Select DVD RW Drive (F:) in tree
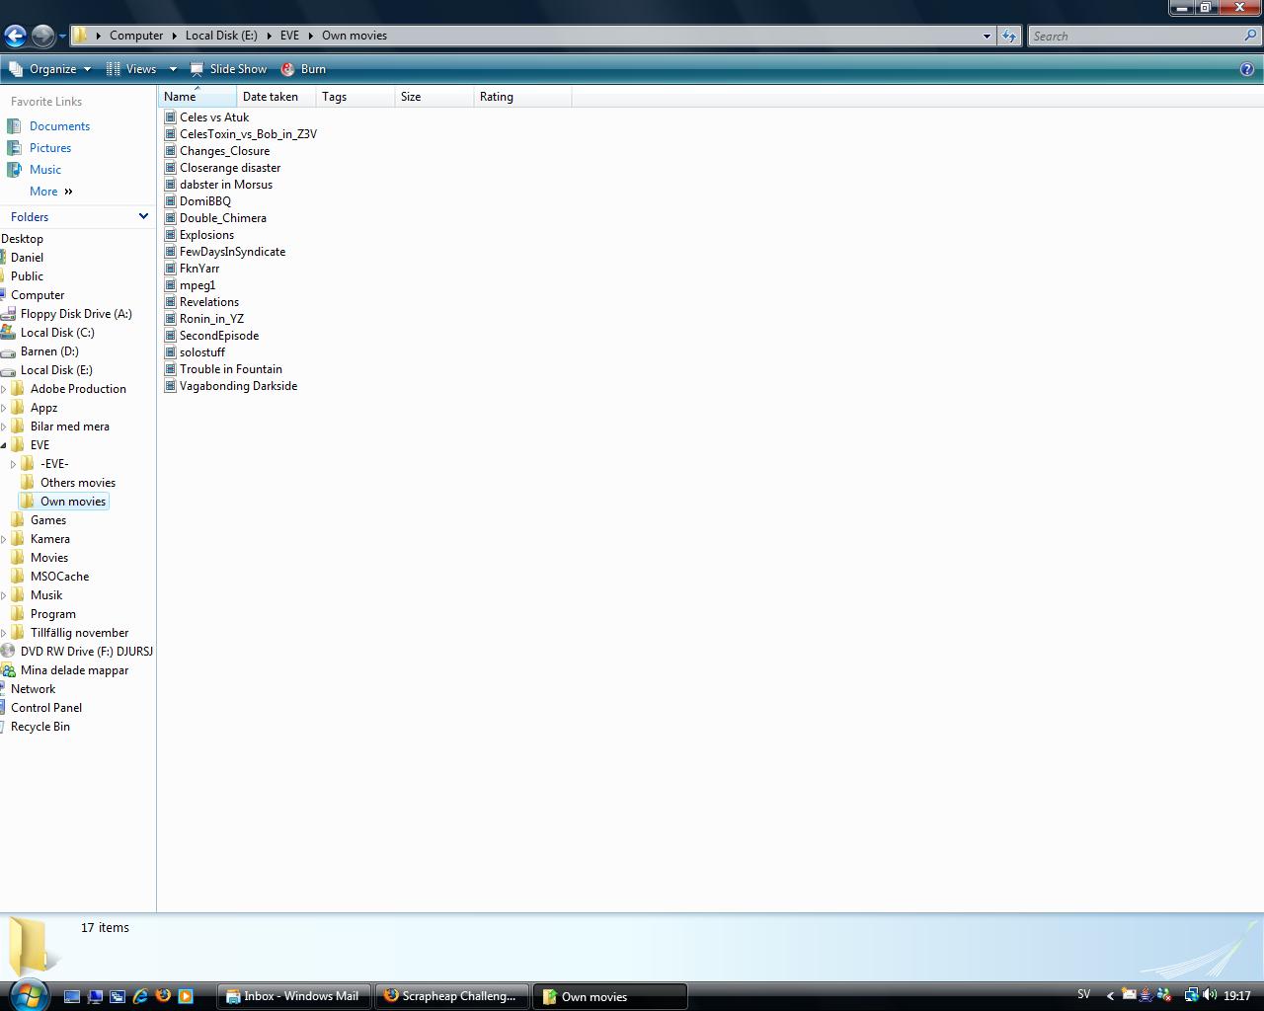 87,652
